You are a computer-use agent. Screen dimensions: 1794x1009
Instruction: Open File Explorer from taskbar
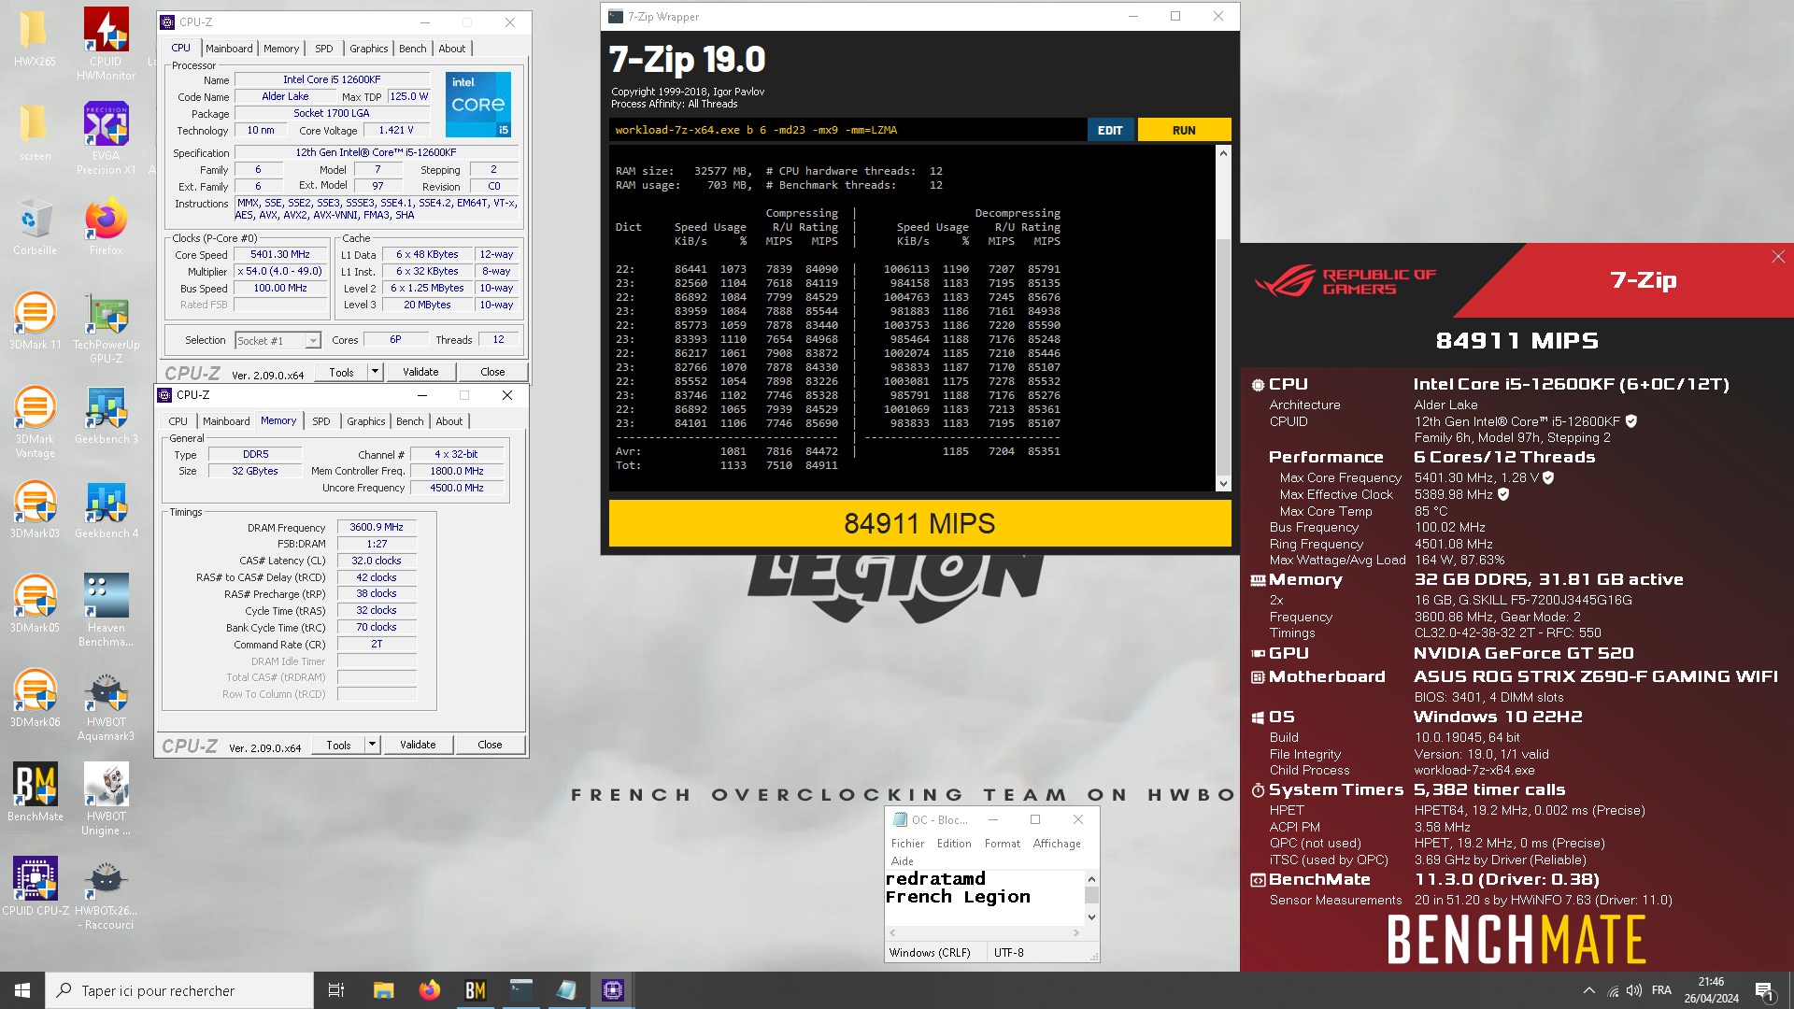pyautogui.click(x=383, y=990)
